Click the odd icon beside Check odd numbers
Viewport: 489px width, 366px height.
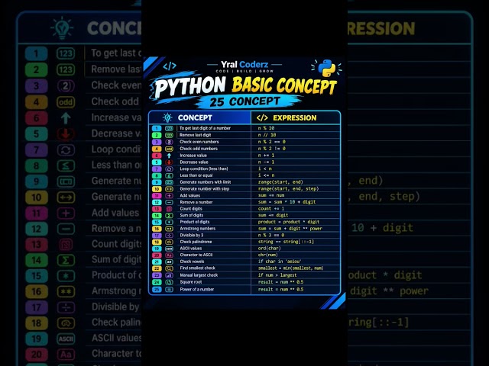click(169, 149)
